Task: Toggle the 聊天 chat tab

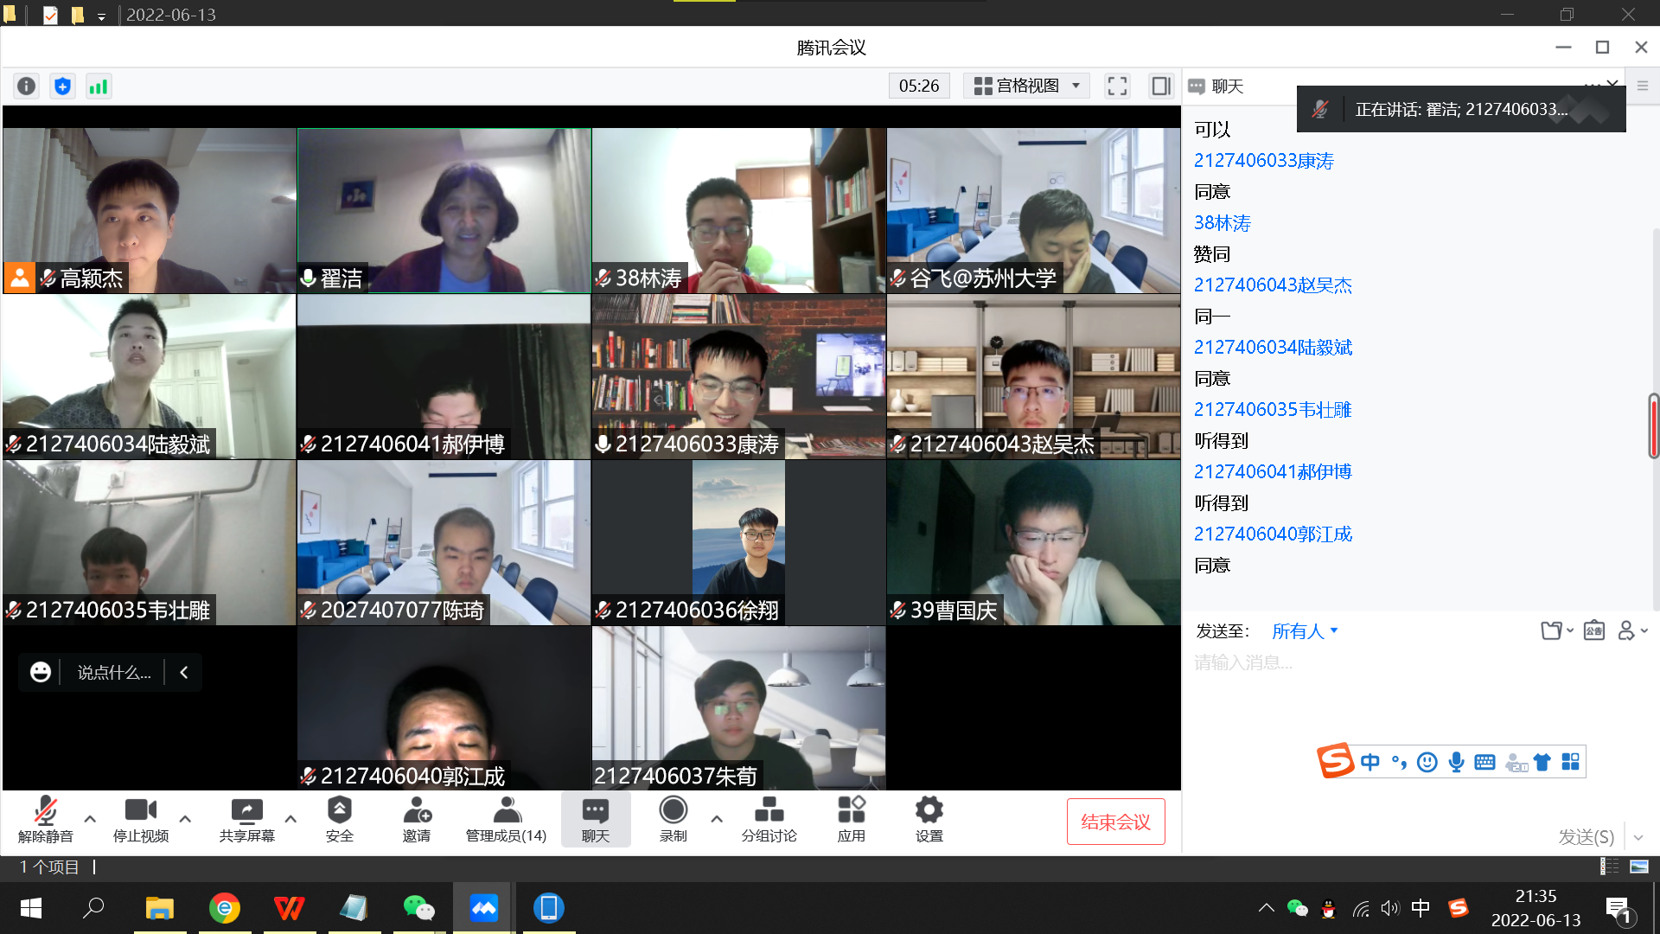Action: pyautogui.click(x=595, y=818)
